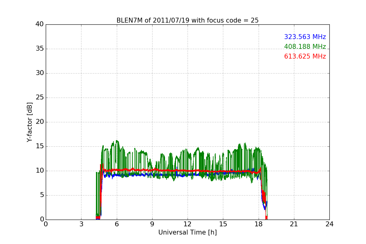Image resolution: width=366 pixels, height=244 pixels.
Task: Click the x-axis tick label 18
Action: (x=259, y=224)
